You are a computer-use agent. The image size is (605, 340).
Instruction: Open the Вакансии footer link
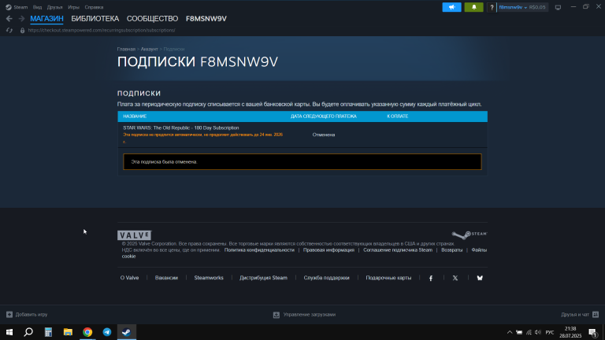[x=166, y=278]
